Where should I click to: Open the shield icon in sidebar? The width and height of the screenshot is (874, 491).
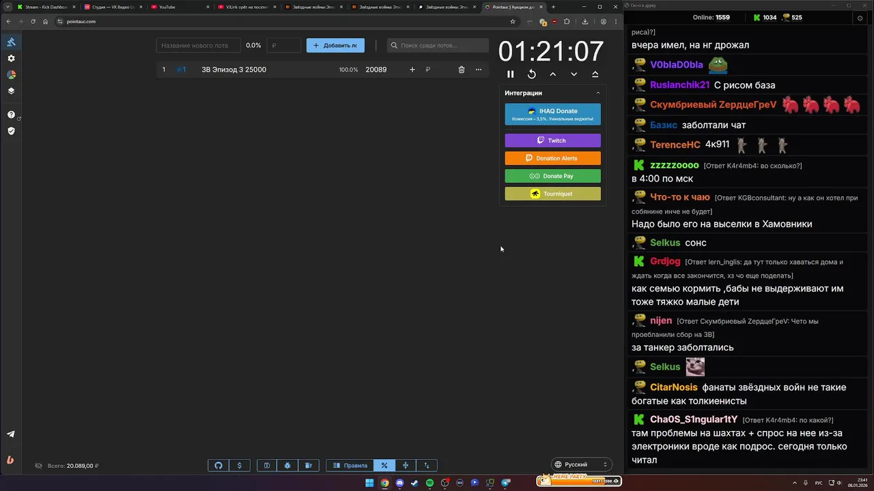[11, 131]
